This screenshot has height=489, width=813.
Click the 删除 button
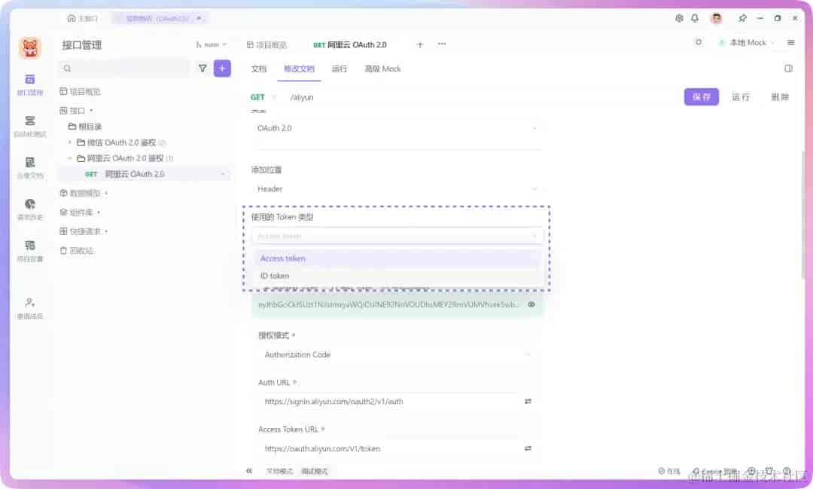click(x=779, y=96)
